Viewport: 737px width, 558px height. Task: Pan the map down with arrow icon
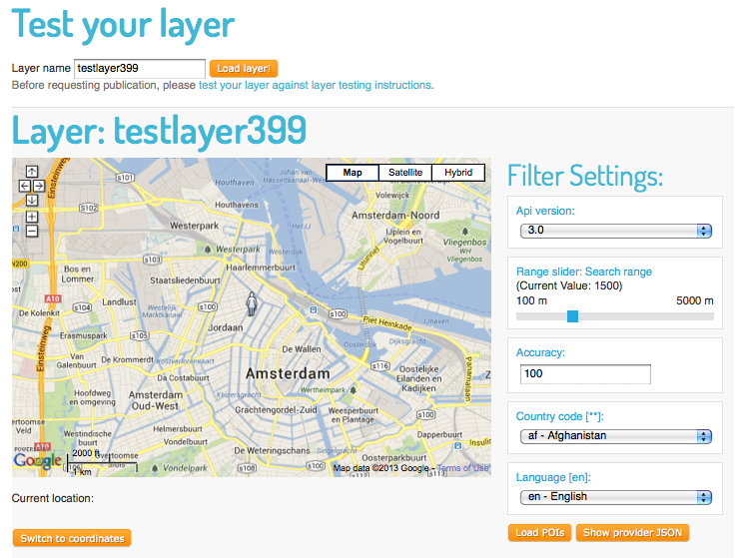[x=32, y=201]
